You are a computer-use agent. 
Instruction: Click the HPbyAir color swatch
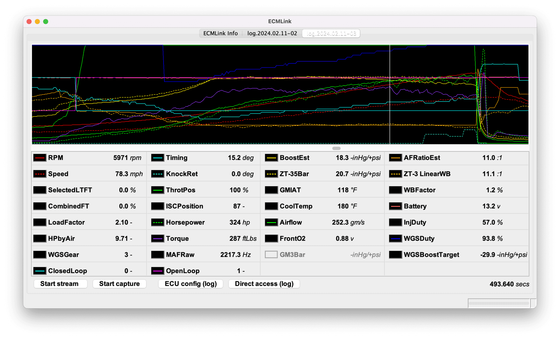pos(40,239)
